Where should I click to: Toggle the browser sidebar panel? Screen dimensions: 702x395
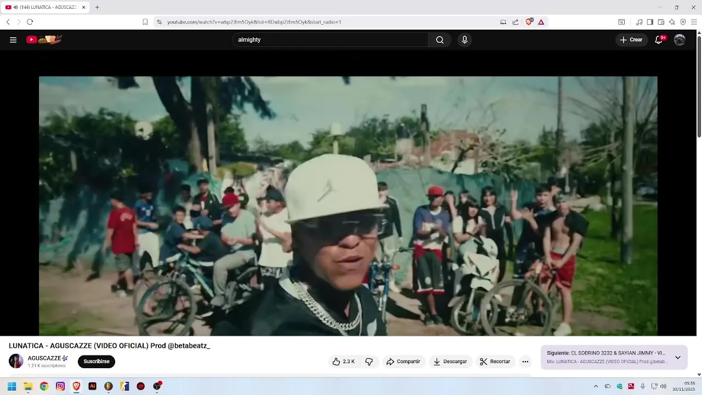tap(650, 22)
